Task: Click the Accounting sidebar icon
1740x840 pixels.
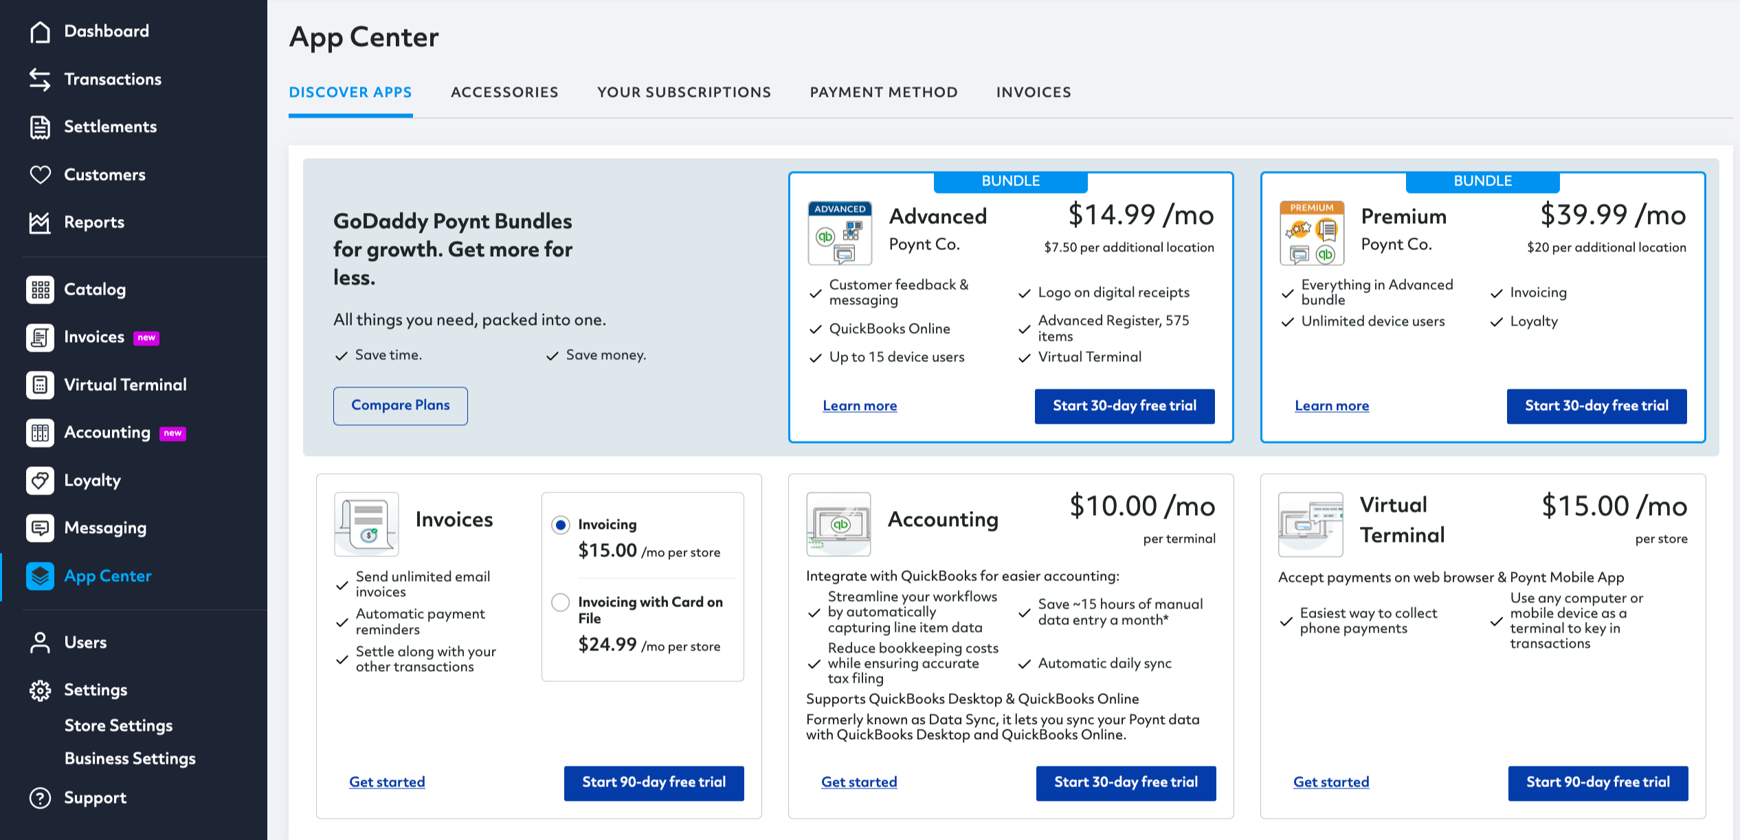Action: coord(40,433)
